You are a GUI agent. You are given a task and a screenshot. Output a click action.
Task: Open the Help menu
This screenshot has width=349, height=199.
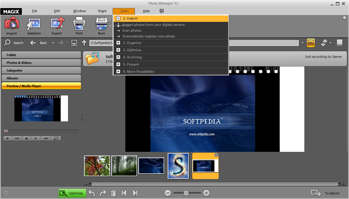tap(146, 11)
